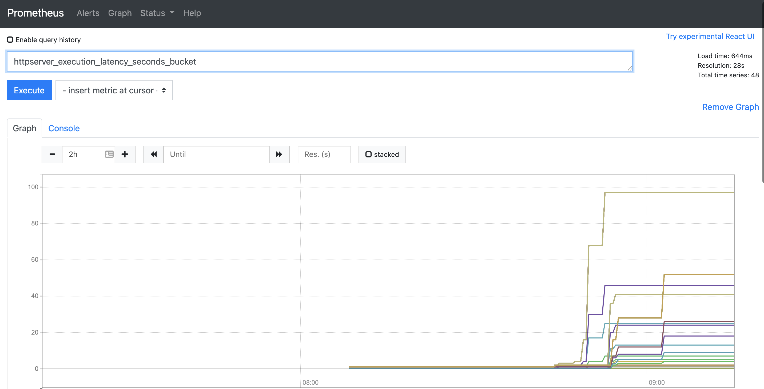
Task: Switch to the Graph tab
Action: 24,128
